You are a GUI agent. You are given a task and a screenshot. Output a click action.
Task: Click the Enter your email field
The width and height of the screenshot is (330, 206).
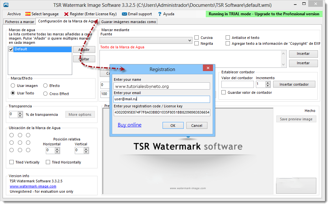pos(162,99)
